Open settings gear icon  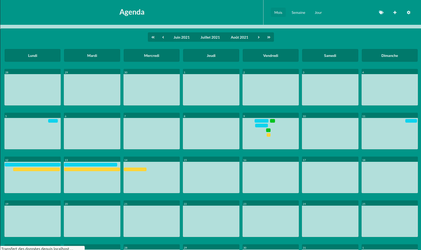[x=408, y=13]
